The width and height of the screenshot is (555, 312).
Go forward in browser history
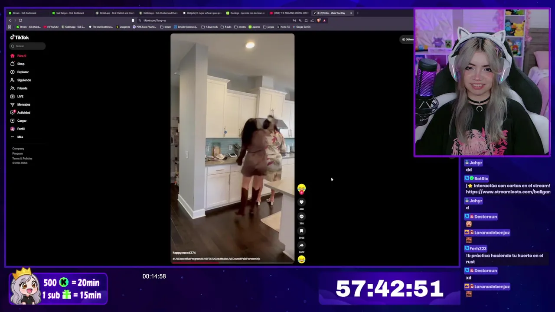15,20
